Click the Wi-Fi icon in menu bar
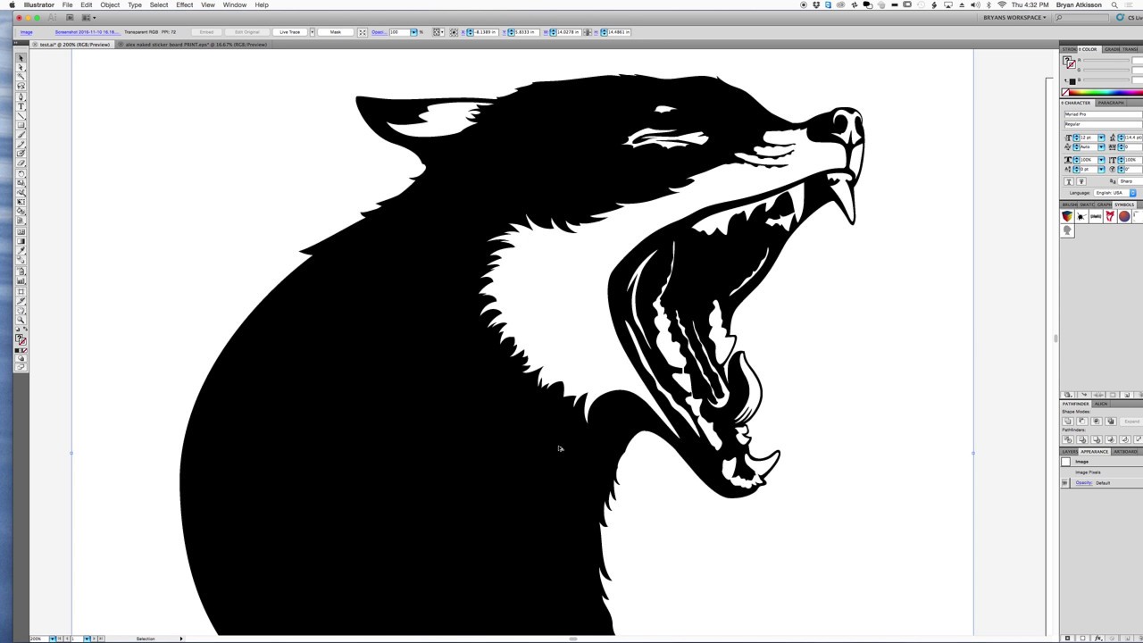 1001,4
